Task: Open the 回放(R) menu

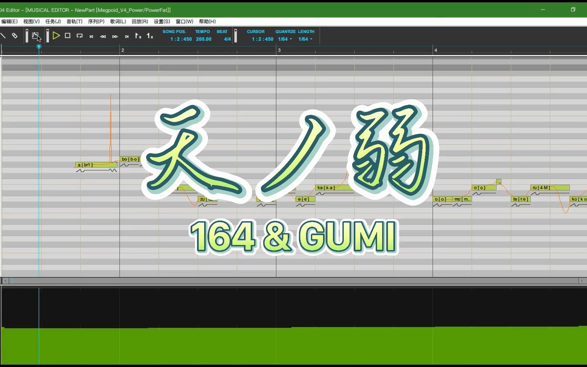Action: click(140, 21)
